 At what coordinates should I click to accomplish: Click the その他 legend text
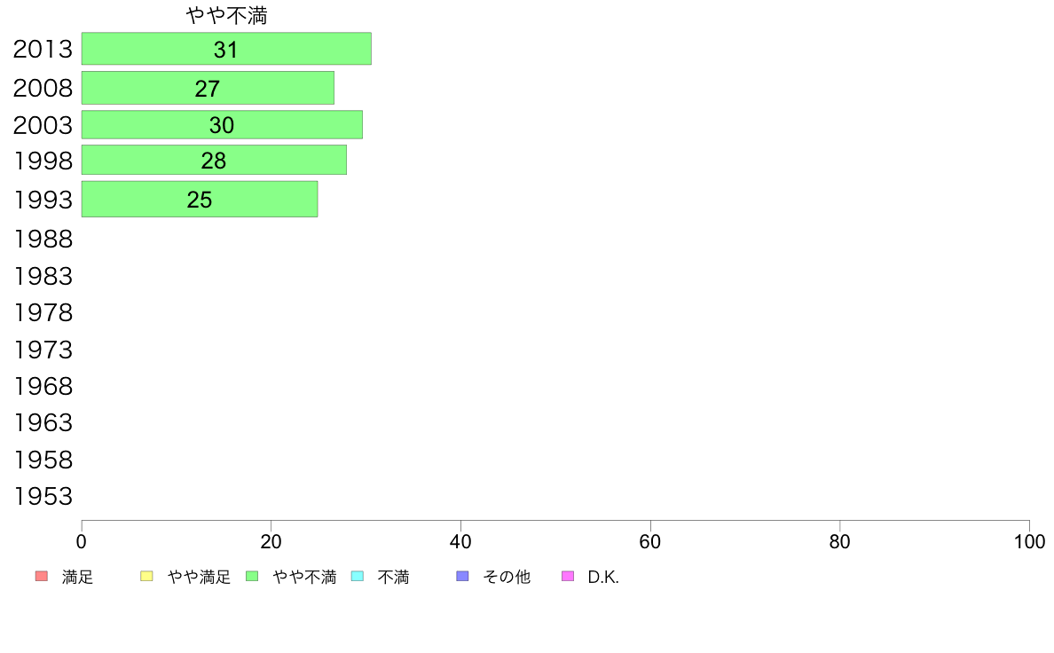click(507, 577)
